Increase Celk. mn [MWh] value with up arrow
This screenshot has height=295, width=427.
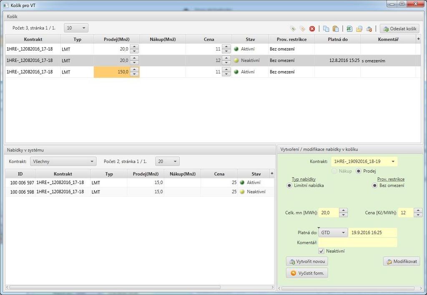pyautogui.click(x=344, y=210)
